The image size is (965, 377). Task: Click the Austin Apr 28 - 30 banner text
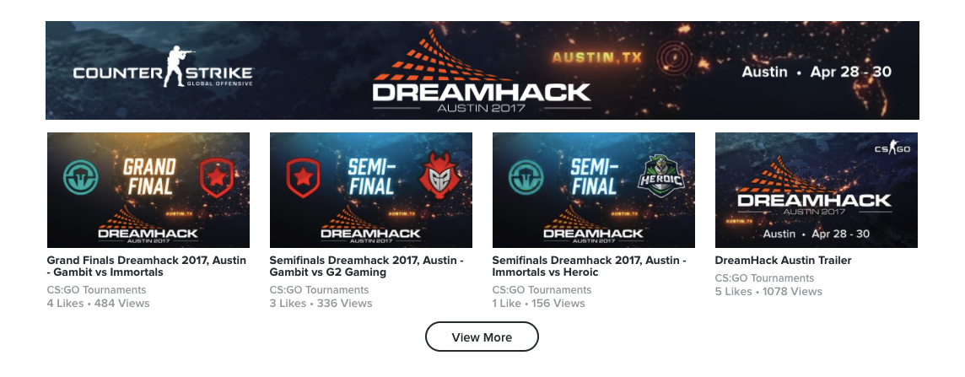click(816, 72)
